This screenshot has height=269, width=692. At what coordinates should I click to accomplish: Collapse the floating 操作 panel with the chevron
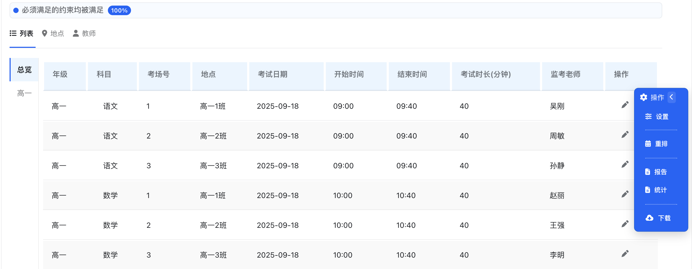[672, 97]
